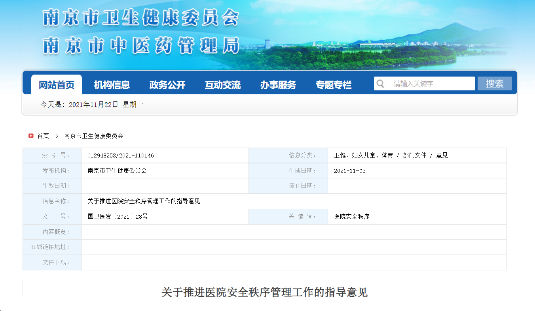Click the 南京市中医药管理局 header title
The height and width of the screenshot is (311, 535).
click(x=141, y=45)
